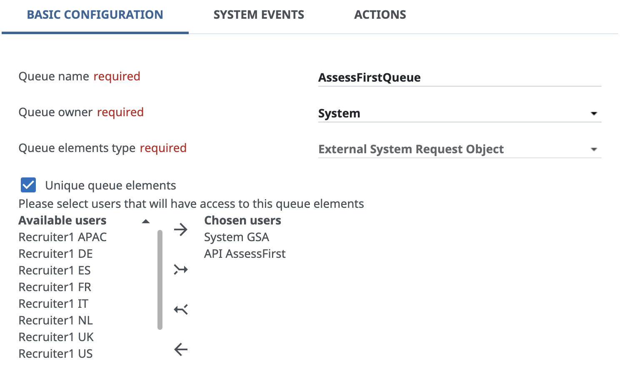
Task: Click the Available users sort arrow
Action: 146,221
